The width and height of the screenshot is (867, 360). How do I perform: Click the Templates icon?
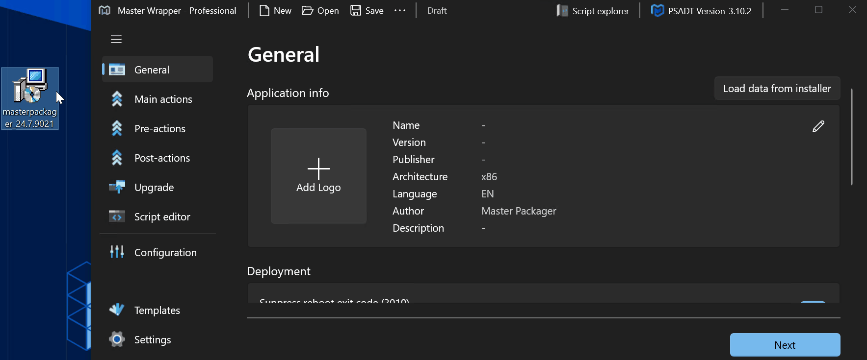tap(117, 309)
